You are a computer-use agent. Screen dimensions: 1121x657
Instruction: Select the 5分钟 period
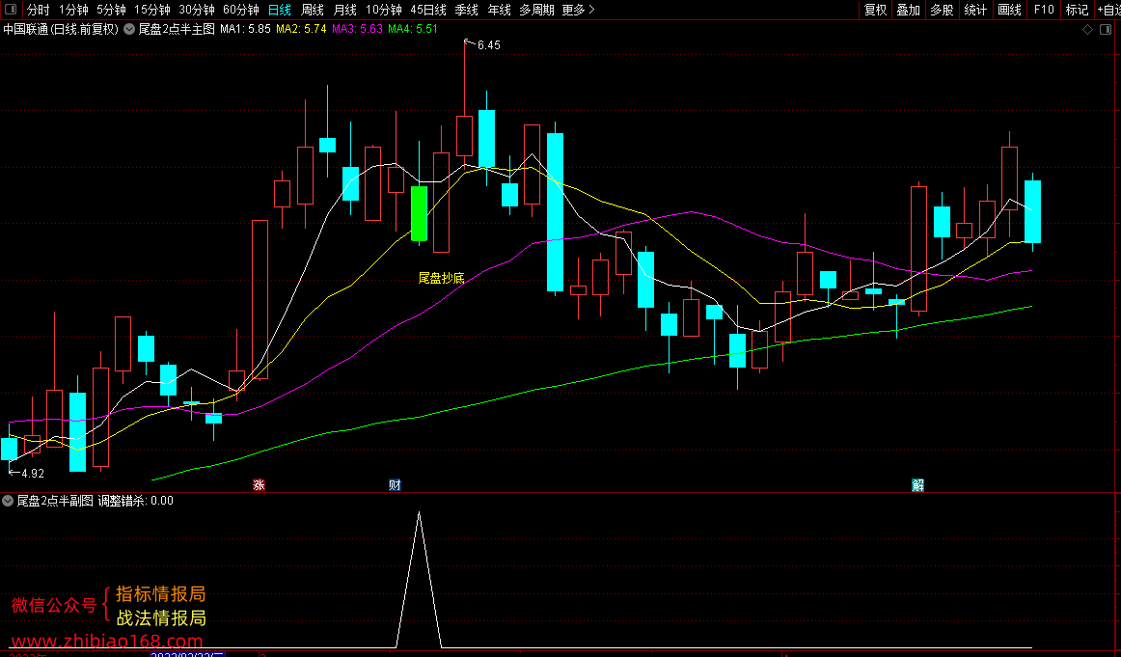pyautogui.click(x=111, y=10)
